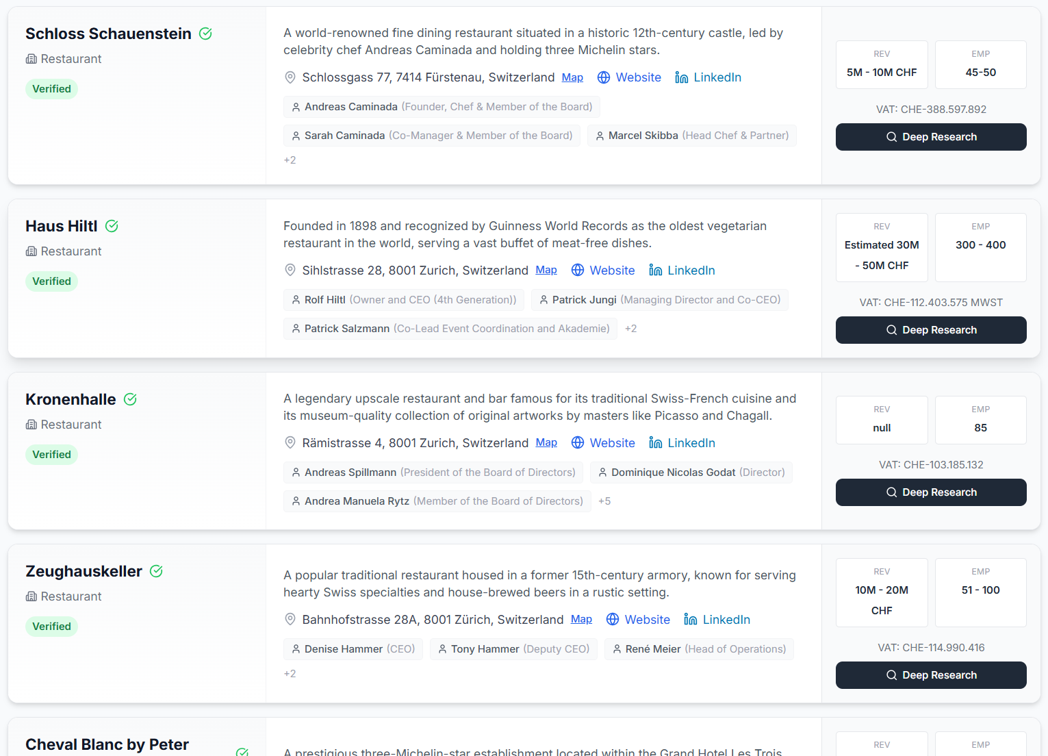Click the person icon next to Andreas Caminada
Screen dimensions: 1048x756
point(296,107)
